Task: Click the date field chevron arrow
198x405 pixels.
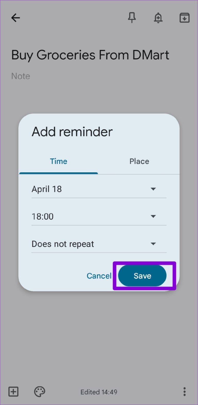Action: click(x=153, y=189)
